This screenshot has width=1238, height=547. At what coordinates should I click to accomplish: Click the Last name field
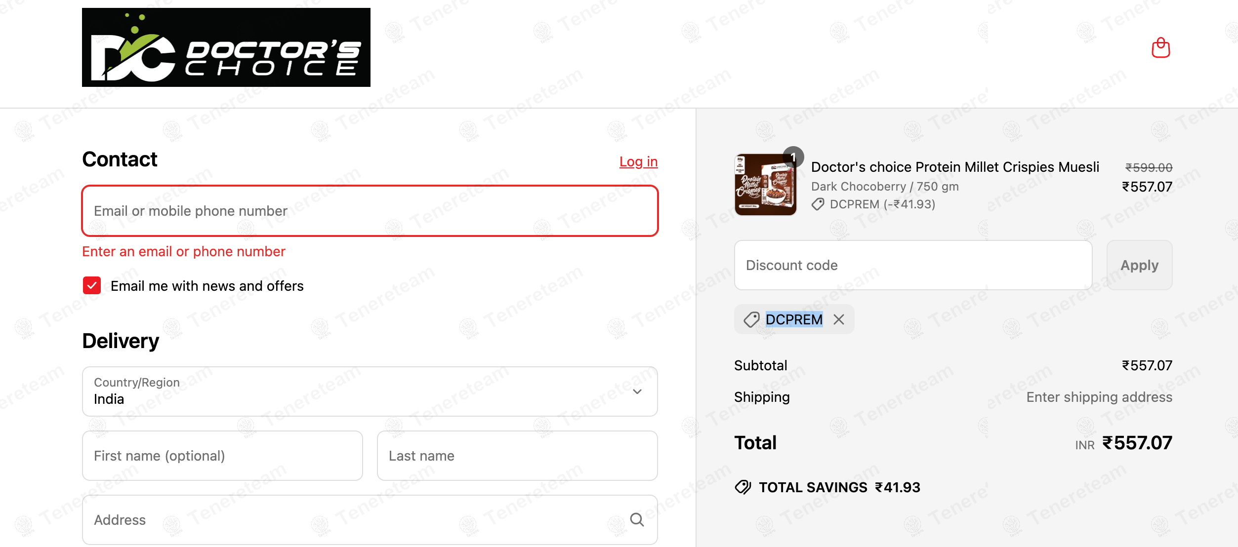[x=517, y=456]
